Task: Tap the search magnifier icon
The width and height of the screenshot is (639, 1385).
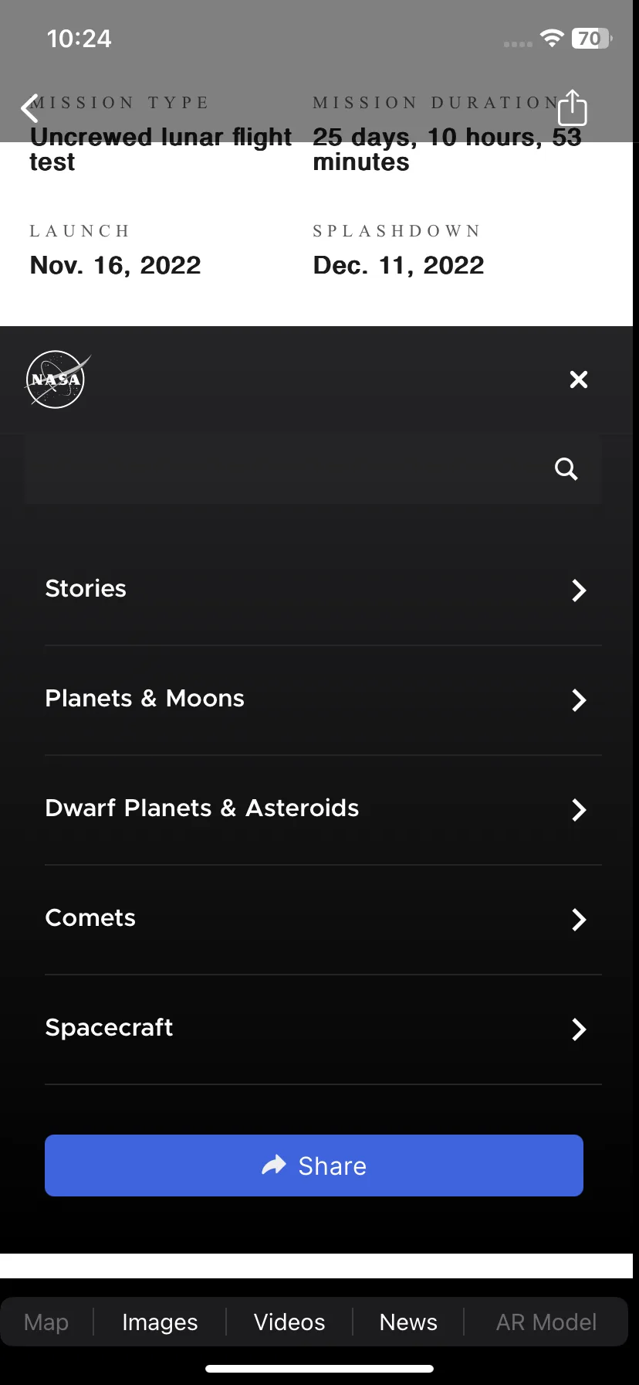Action: pyautogui.click(x=566, y=468)
